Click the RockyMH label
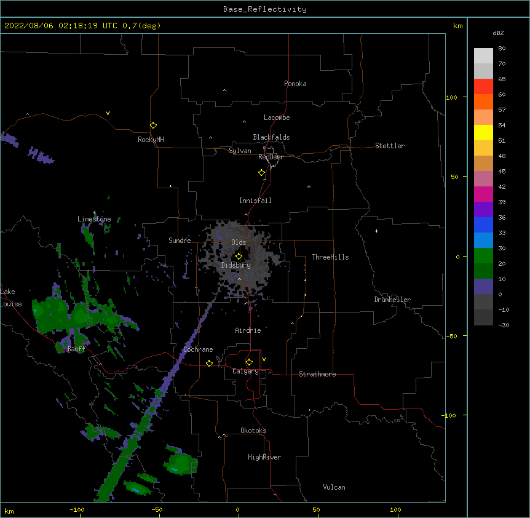The image size is (530, 518). point(151,140)
